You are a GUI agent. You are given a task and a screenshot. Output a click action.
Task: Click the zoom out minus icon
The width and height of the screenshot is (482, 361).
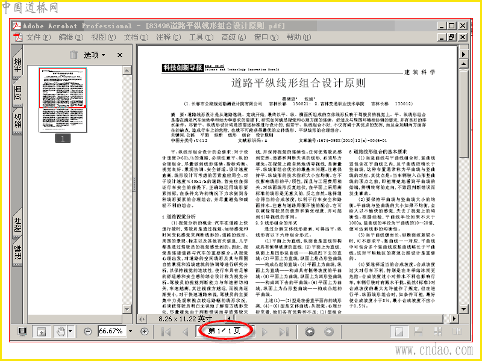[87, 332]
